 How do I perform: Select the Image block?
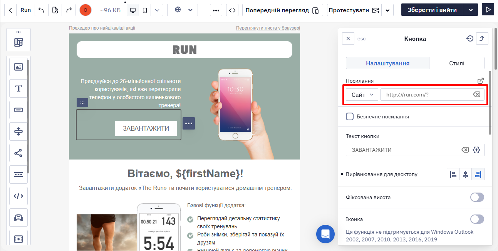click(x=18, y=67)
